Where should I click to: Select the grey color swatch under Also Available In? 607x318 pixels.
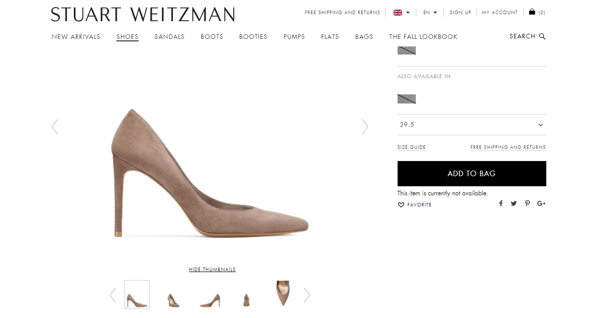(406, 98)
